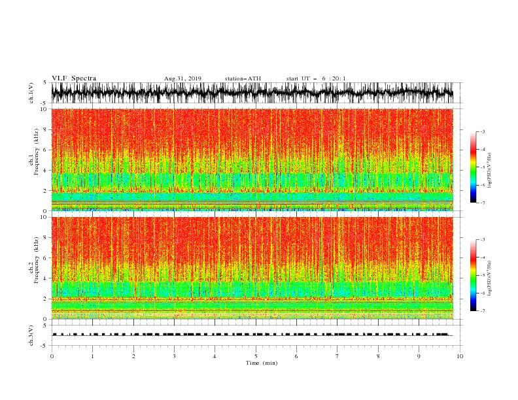This screenshot has height=400, width=518.
Task: Click inside the ch.2 spectrogram panel
Action: [252, 268]
